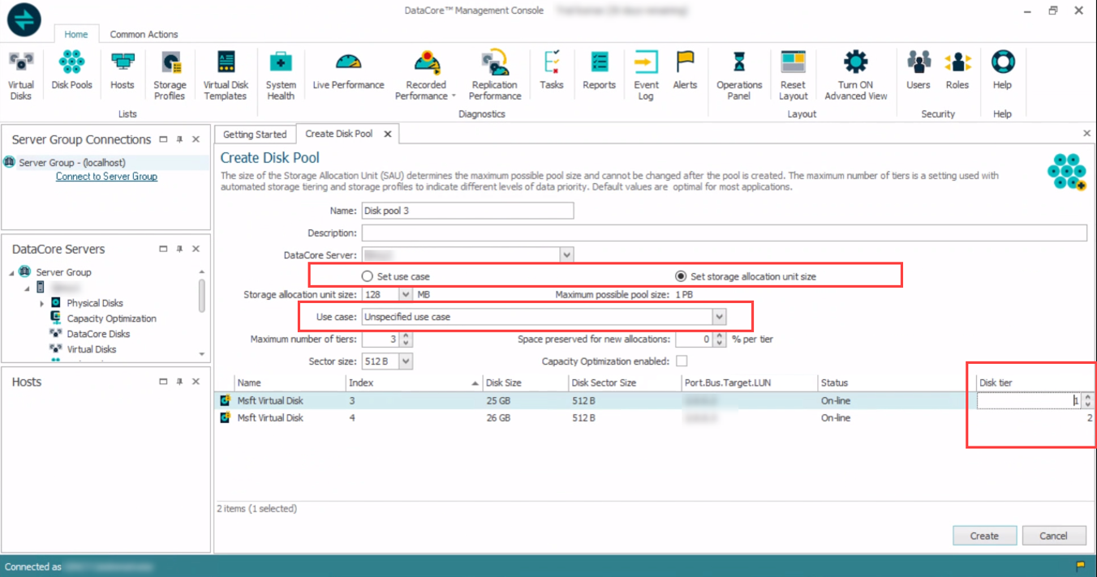Open Recorded Performance
Image resolution: width=1097 pixels, height=577 pixels.
click(426, 75)
